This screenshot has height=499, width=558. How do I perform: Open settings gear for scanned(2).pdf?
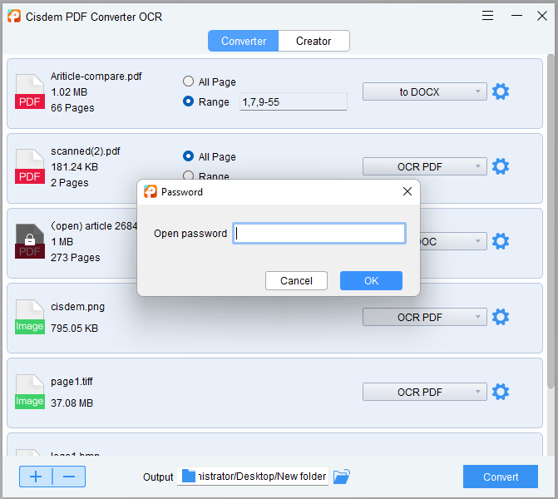501,166
